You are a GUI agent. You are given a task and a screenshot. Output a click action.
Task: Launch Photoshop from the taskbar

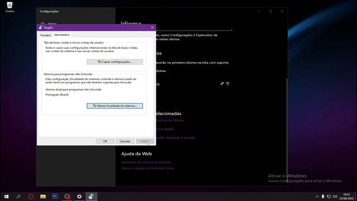(x=55, y=197)
